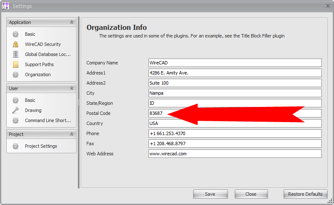The height and width of the screenshot is (205, 334).
Task: Click the gear icon beside User Basic
Action: (x=16, y=100)
